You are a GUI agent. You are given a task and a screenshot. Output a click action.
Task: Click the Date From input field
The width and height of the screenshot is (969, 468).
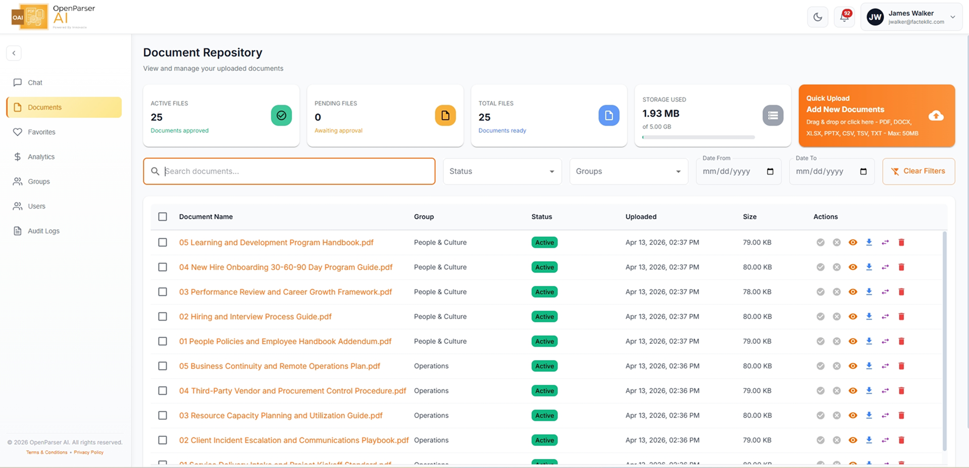[x=739, y=171]
